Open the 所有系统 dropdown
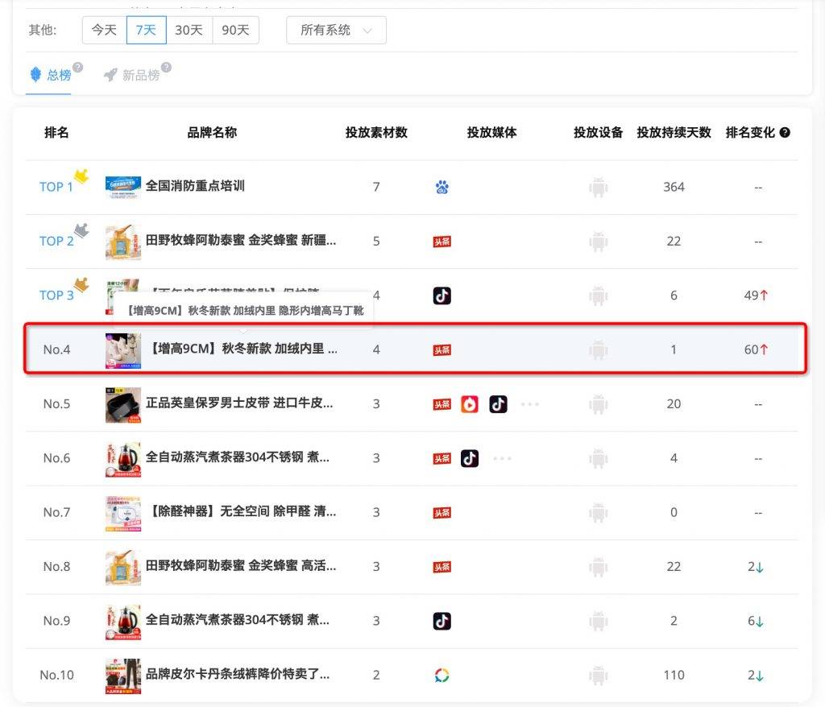The width and height of the screenshot is (825, 707). pos(336,30)
